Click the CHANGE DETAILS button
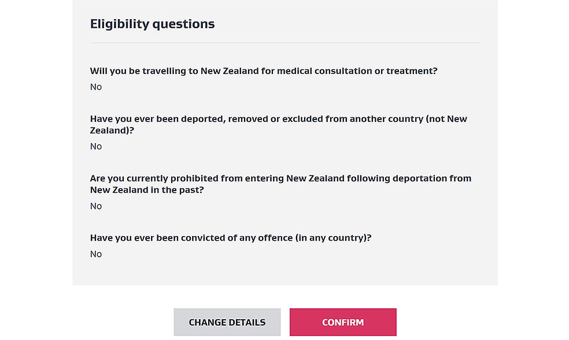569x340 pixels. [227, 322]
